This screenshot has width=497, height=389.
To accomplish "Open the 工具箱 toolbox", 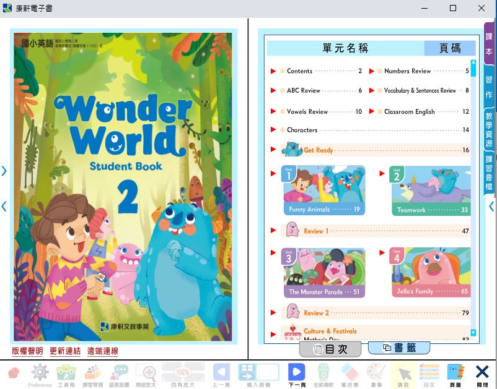I will 66,373.
